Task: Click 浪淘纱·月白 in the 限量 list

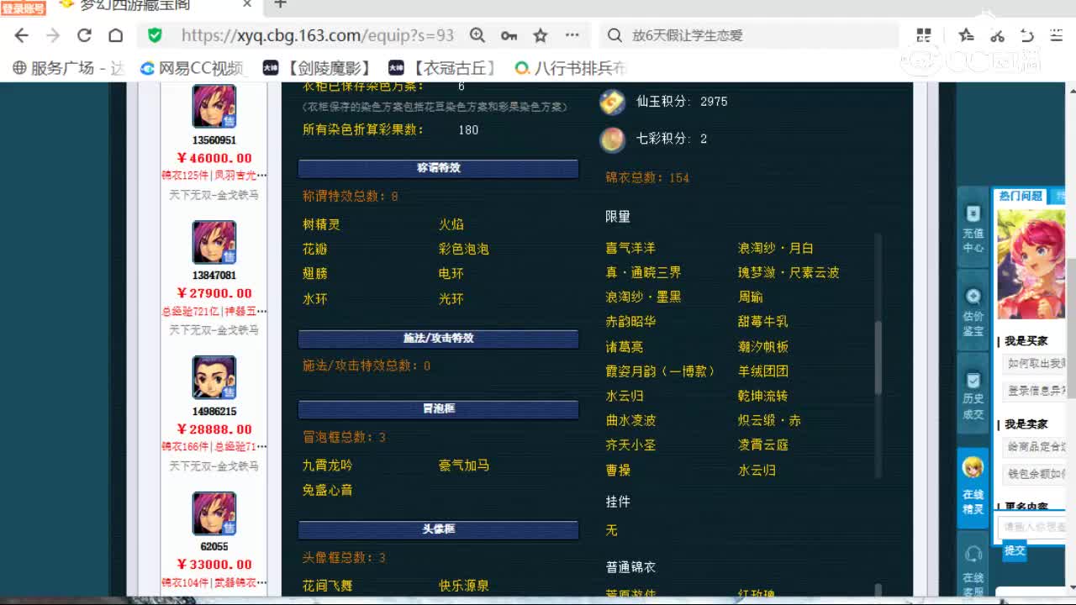Action: tap(775, 249)
